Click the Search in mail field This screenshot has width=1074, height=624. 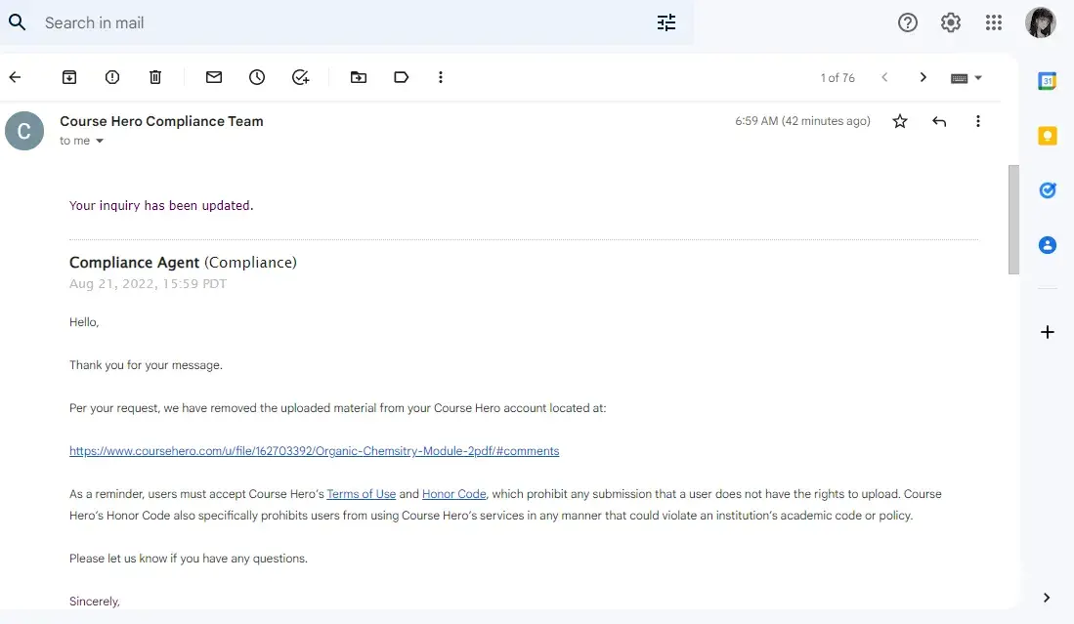pyautogui.click(x=332, y=22)
